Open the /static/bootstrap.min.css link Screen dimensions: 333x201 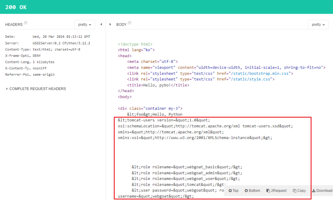(260, 73)
